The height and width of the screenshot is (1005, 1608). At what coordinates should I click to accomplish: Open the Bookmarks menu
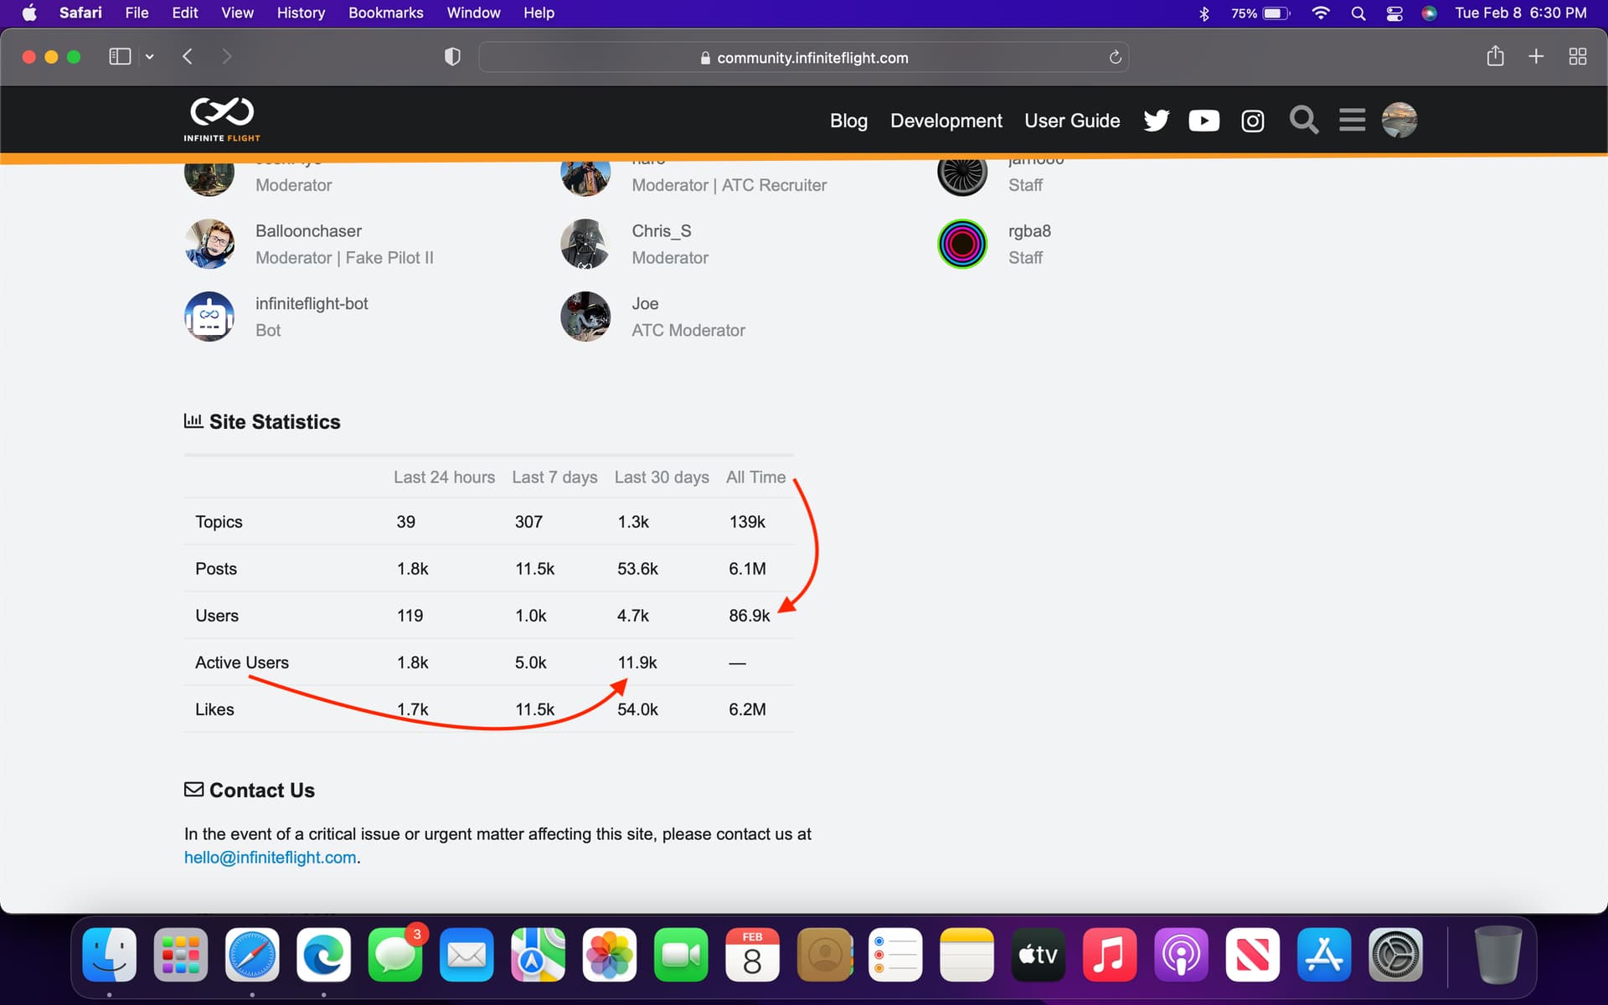pos(385,13)
